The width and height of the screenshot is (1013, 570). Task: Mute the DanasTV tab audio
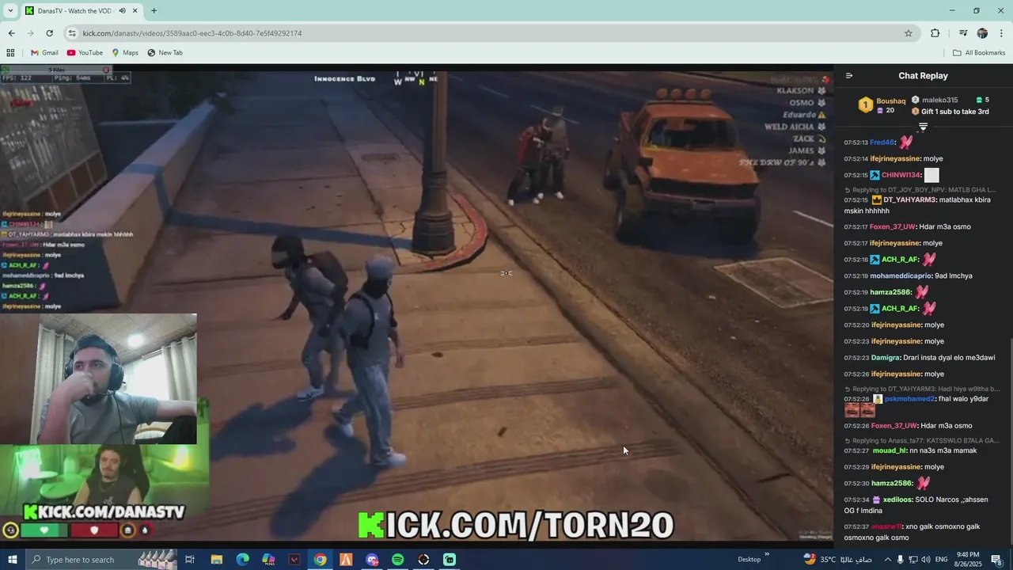122,11
